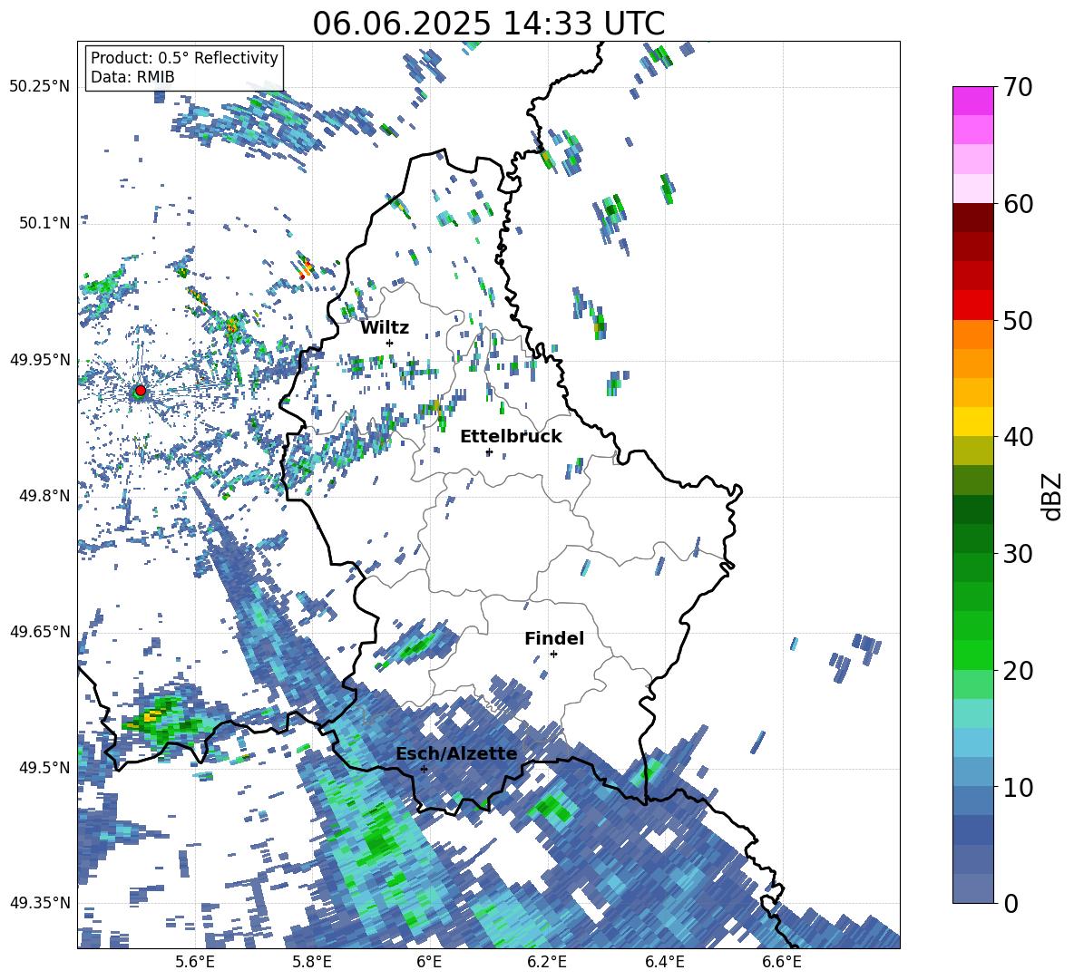Click the 6.2°E longitude label
This screenshot has width=1074, height=980.
click(547, 963)
